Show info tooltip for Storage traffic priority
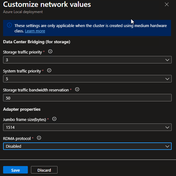Viewport: 176px width, 176px height. [50, 51]
